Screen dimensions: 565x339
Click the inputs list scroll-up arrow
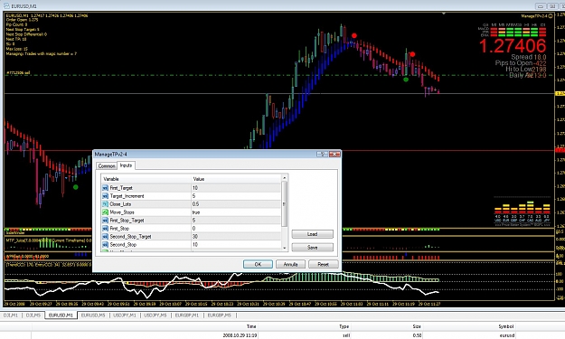point(284,178)
